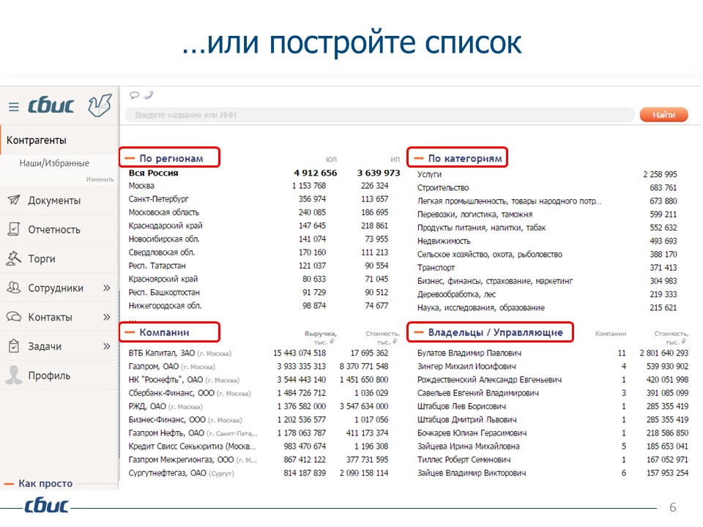Collapse the По категориям section
This screenshot has width=703, height=527.
418,158
